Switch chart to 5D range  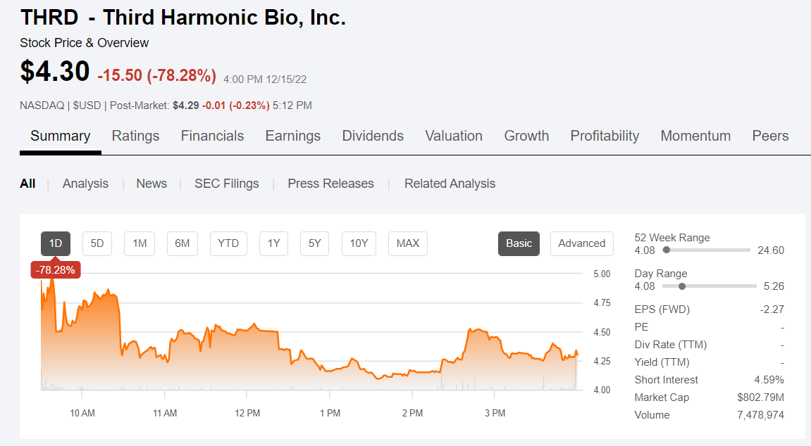click(x=97, y=243)
